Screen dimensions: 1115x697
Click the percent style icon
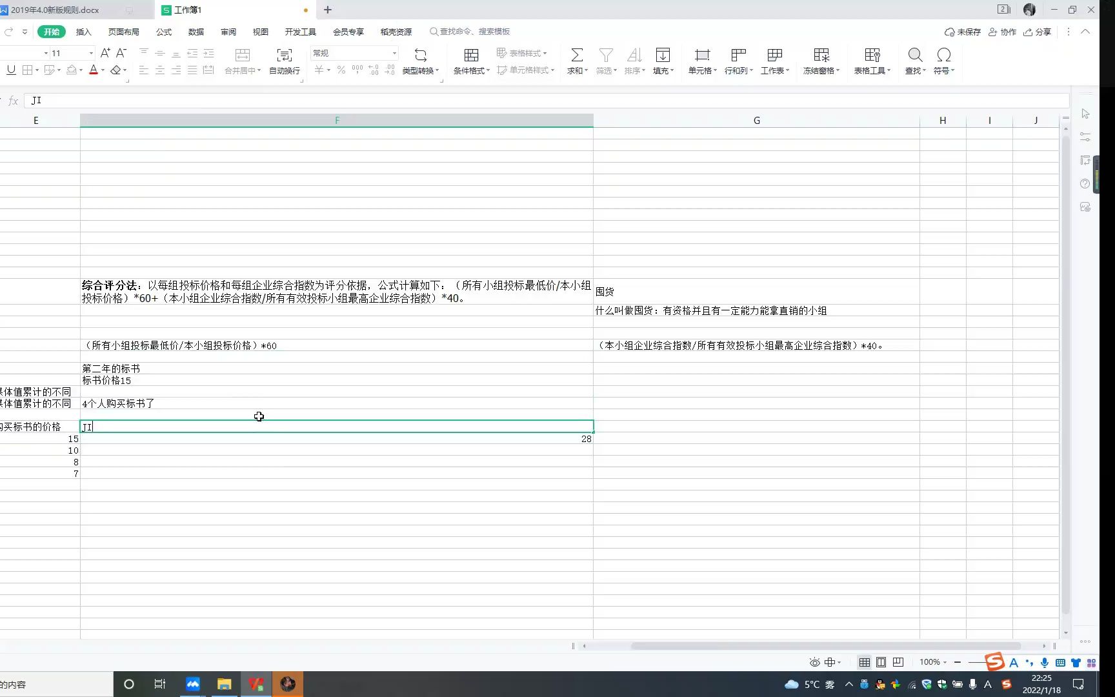341,70
